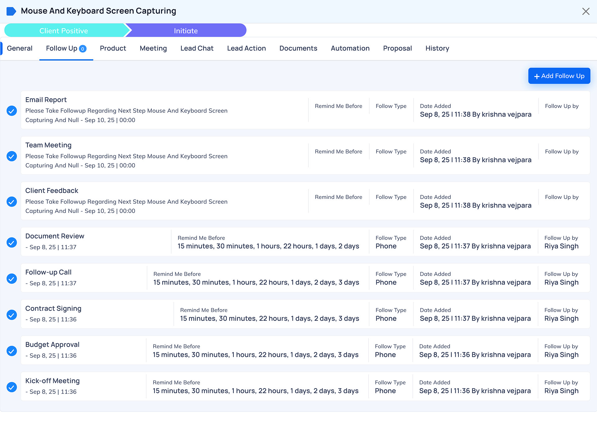This screenshot has width=597, height=428.
Task: Close the lead details dialog
Action: click(x=585, y=11)
